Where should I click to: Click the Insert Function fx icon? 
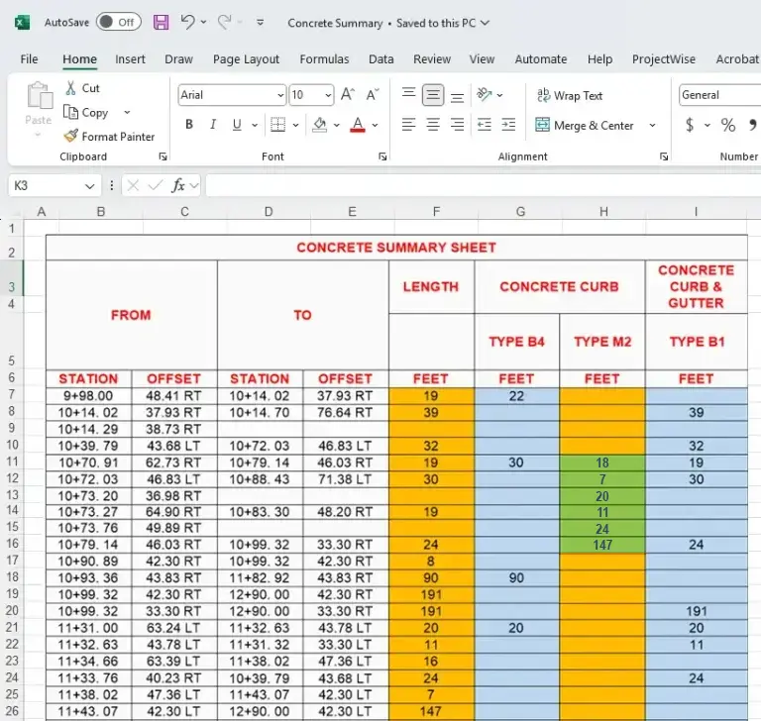(178, 185)
